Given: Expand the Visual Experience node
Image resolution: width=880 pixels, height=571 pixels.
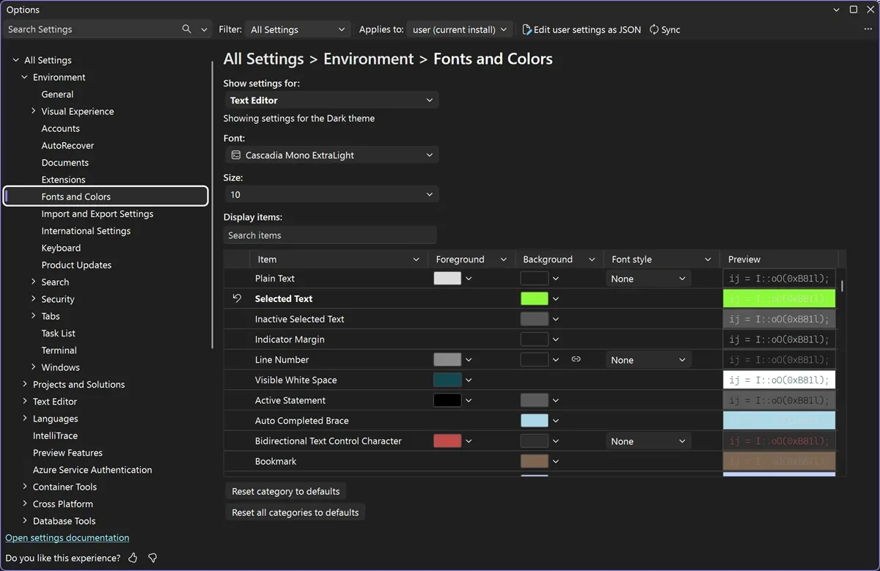Looking at the screenshot, I should pyautogui.click(x=34, y=111).
